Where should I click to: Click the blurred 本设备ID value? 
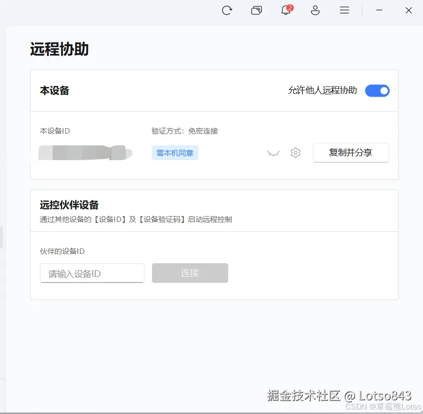click(x=84, y=153)
